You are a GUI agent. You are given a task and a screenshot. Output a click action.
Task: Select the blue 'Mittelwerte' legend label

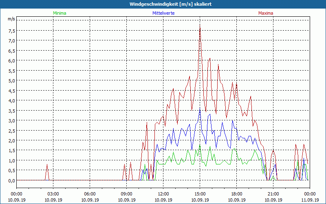(163, 13)
